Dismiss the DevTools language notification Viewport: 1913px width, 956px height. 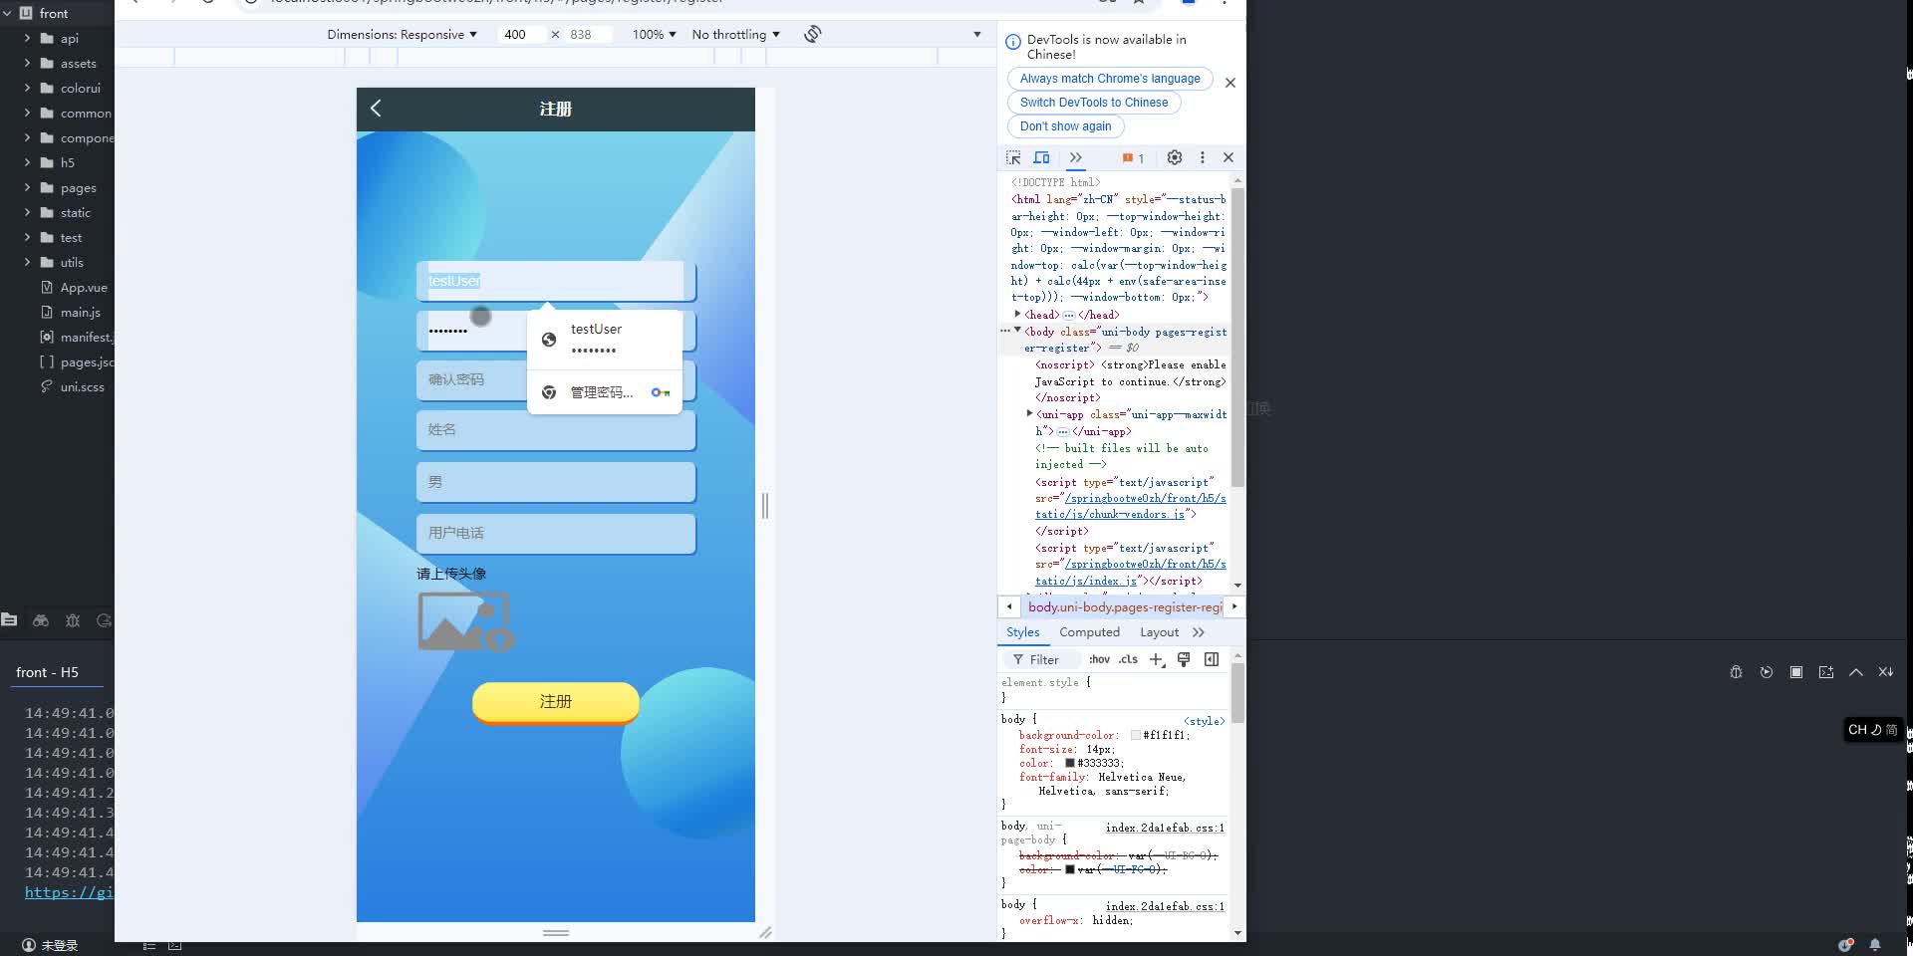tap(1230, 83)
